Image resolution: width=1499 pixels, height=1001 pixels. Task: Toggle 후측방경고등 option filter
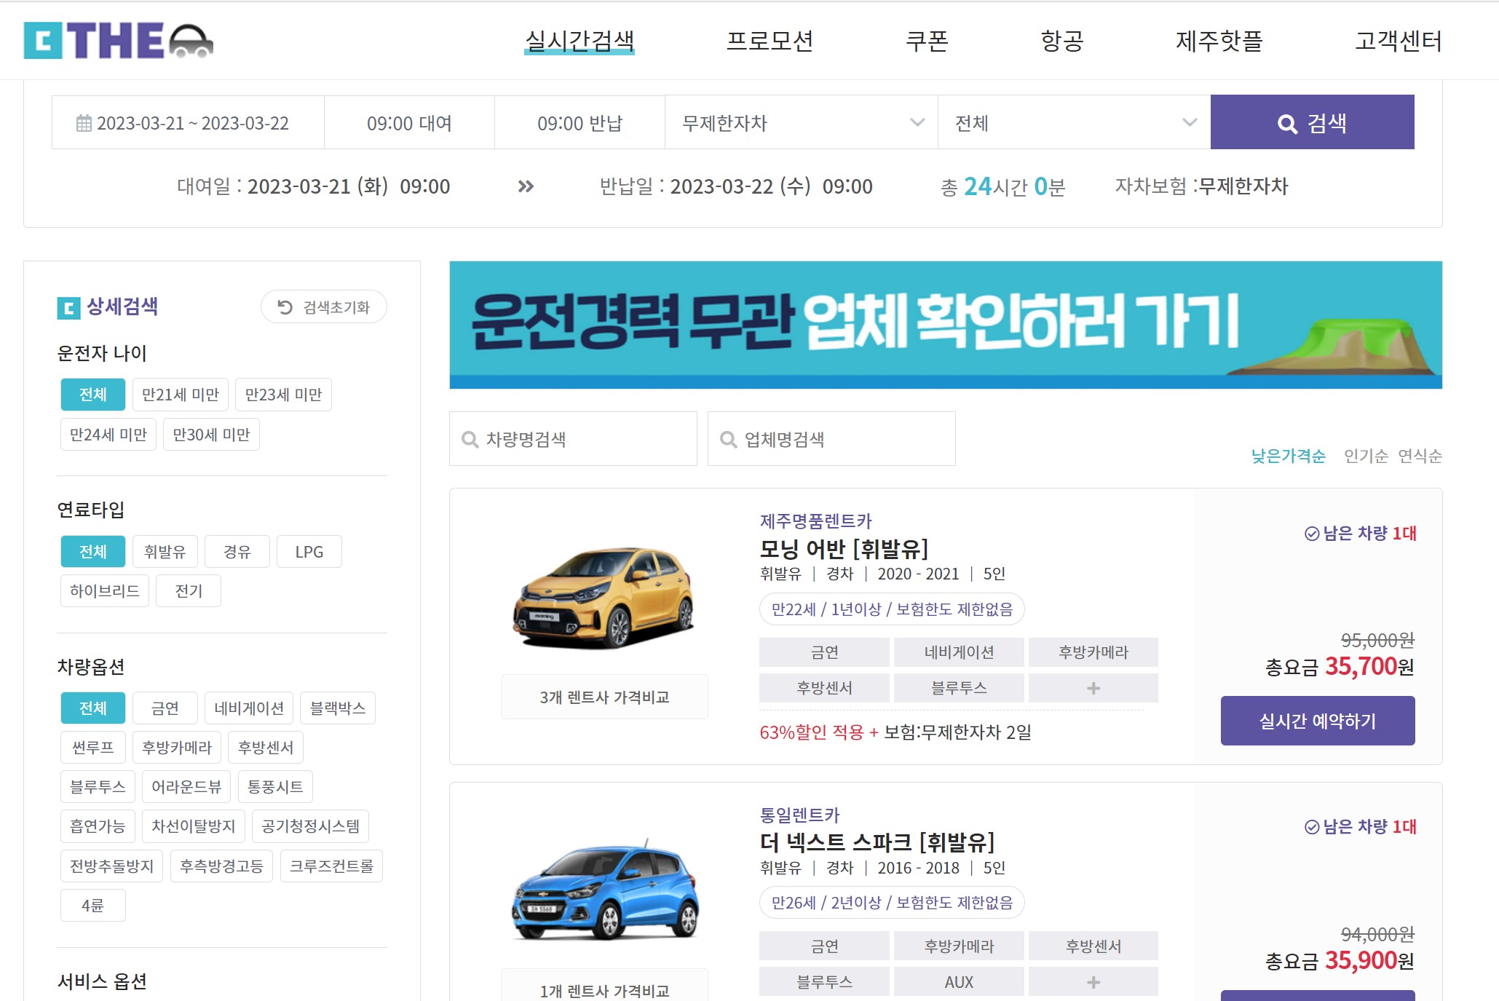(222, 866)
